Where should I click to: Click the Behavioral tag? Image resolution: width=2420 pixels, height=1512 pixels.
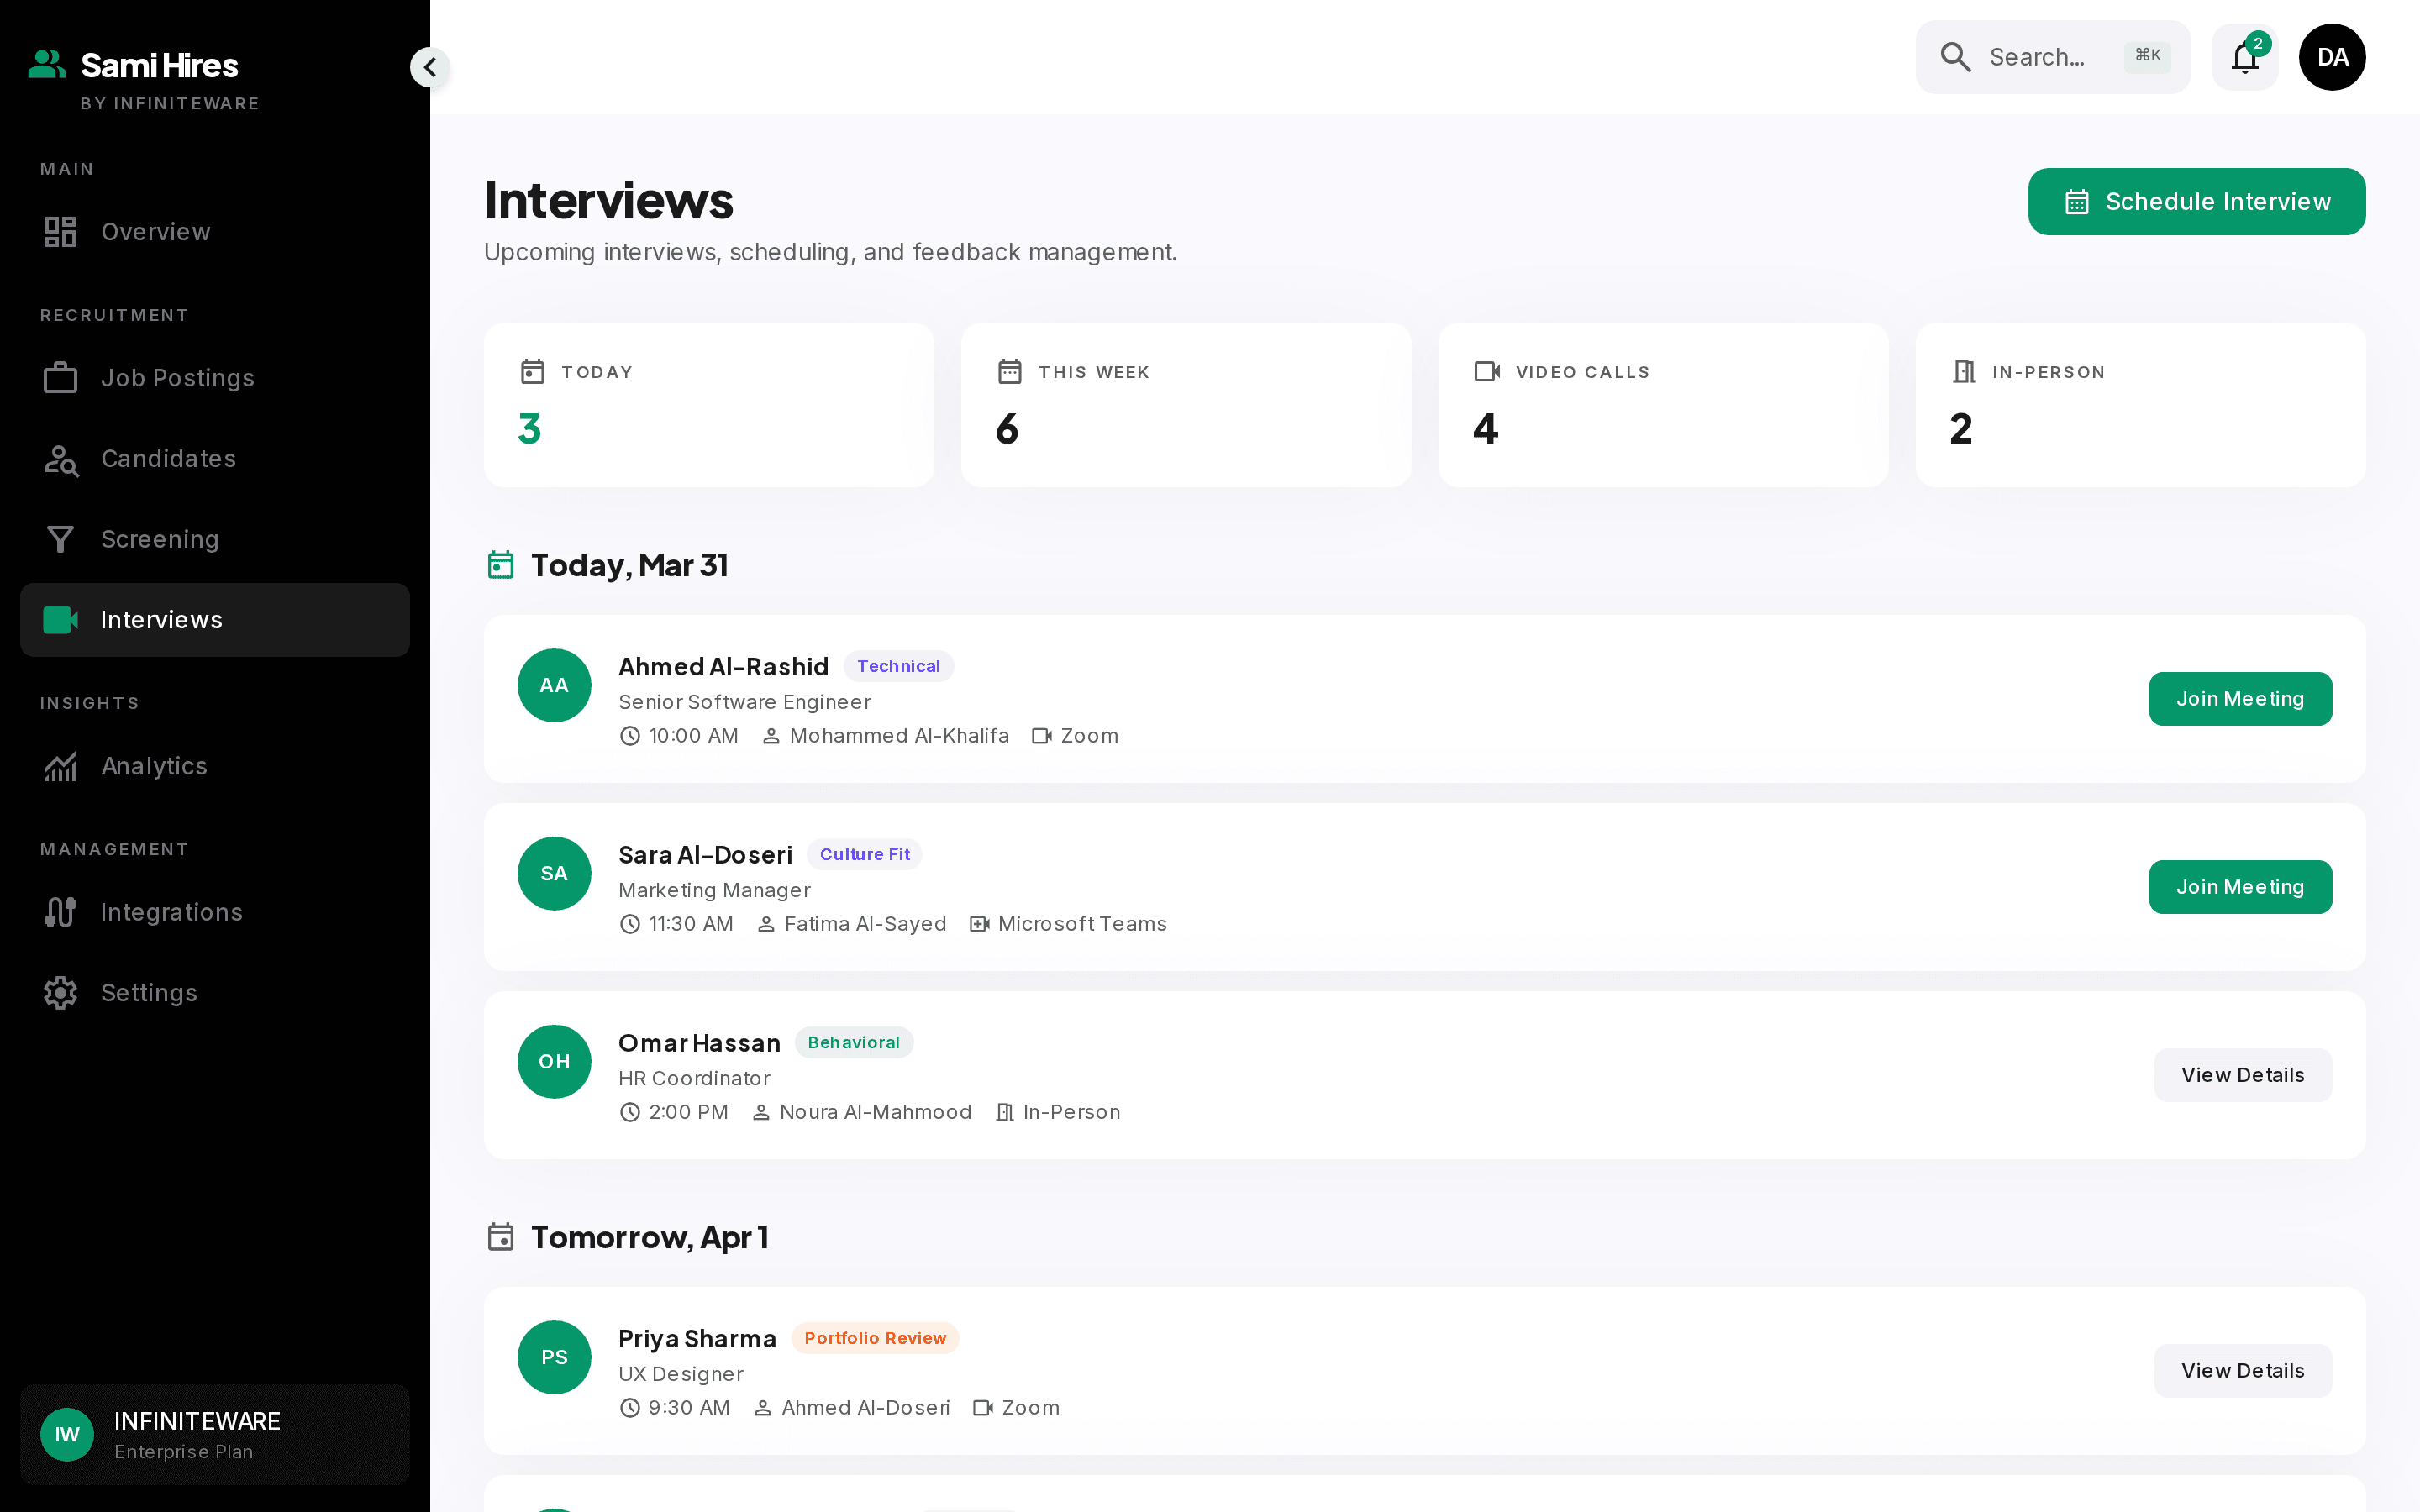point(854,1042)
